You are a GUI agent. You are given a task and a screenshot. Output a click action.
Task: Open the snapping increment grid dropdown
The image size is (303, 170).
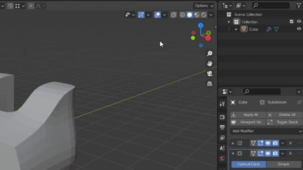tap(20, 6)
